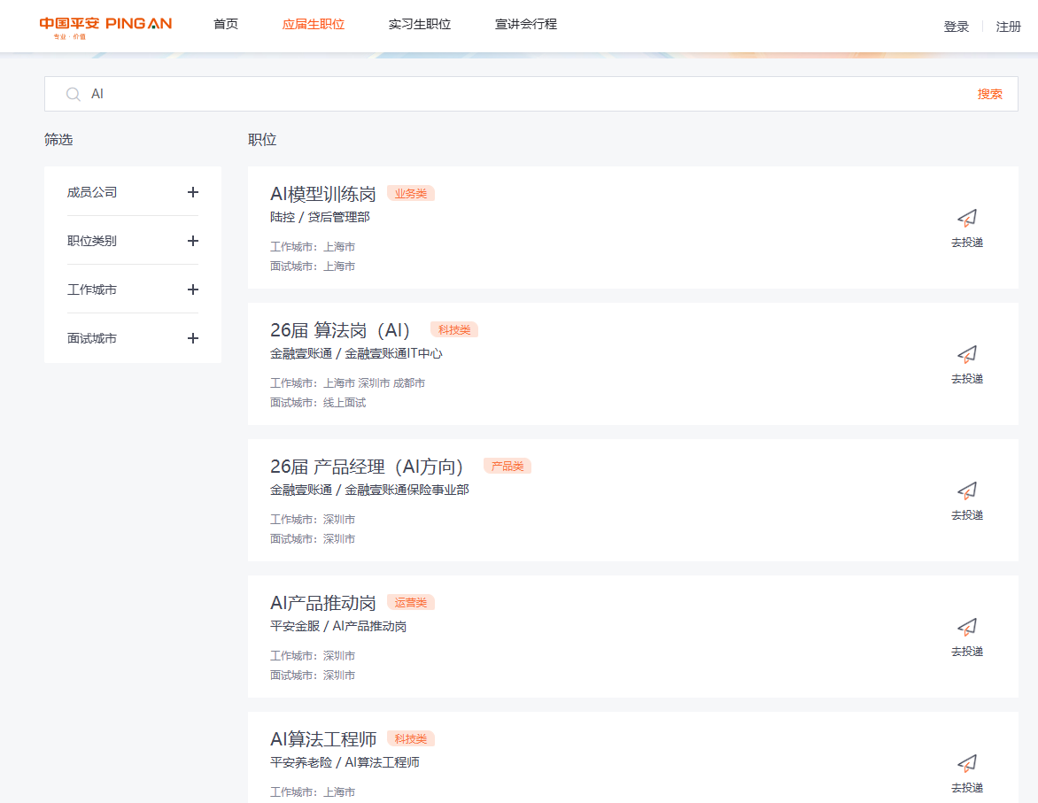Image resolution: width=1038 pixels, height=803 pixels.
Task: Expand the 成员公司 filter
Action: point(193,192)
